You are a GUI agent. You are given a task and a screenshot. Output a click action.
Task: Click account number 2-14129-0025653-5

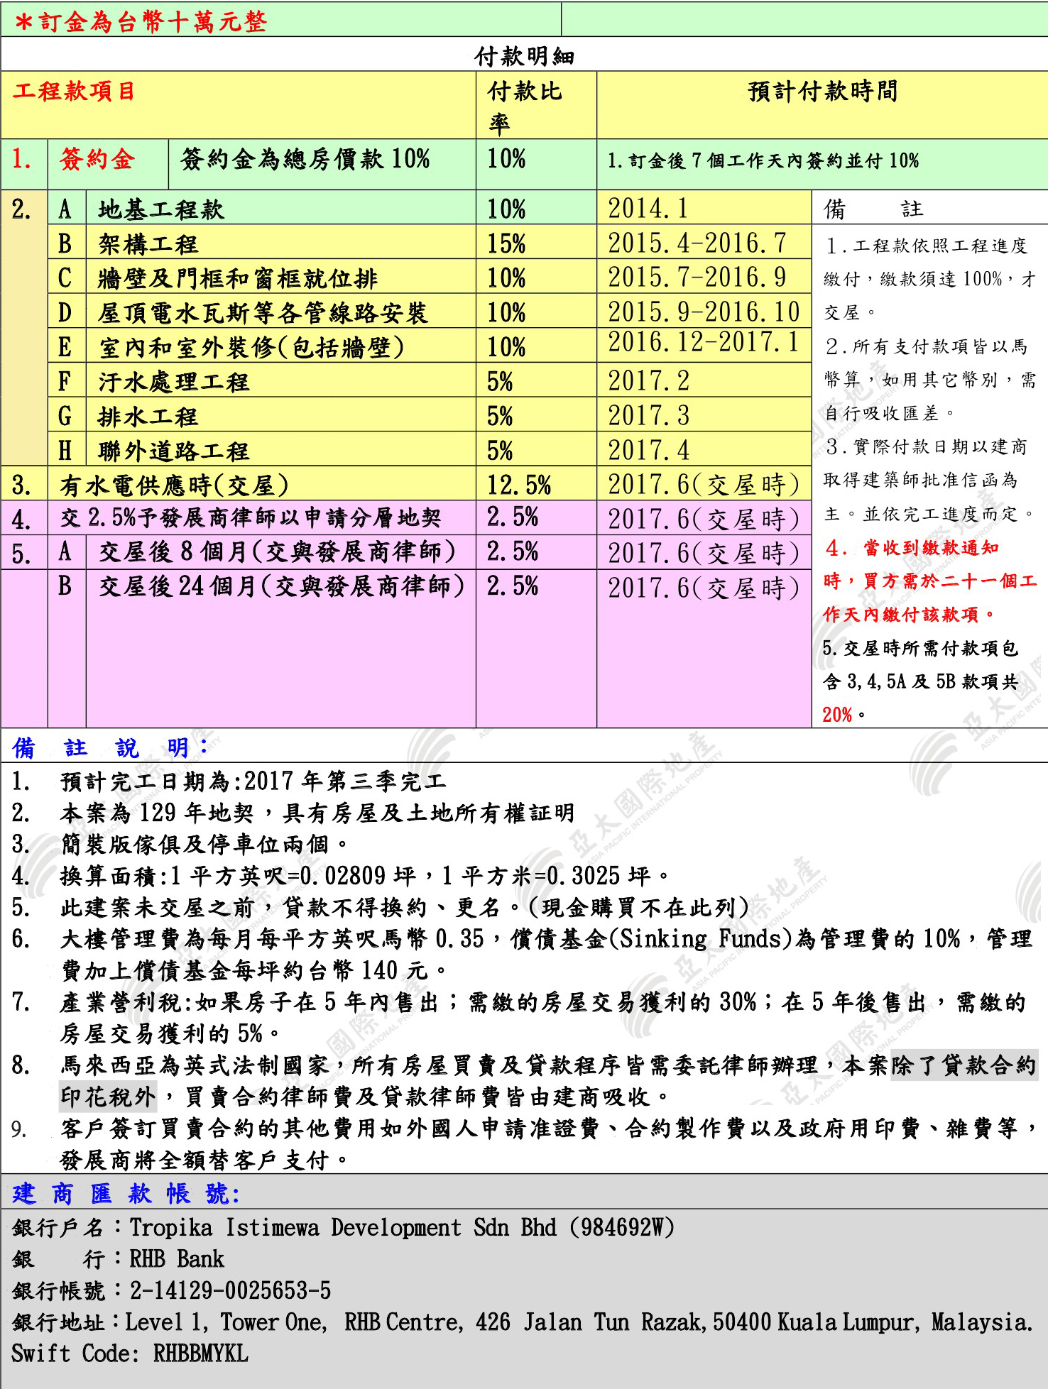tap(230, 1290)
